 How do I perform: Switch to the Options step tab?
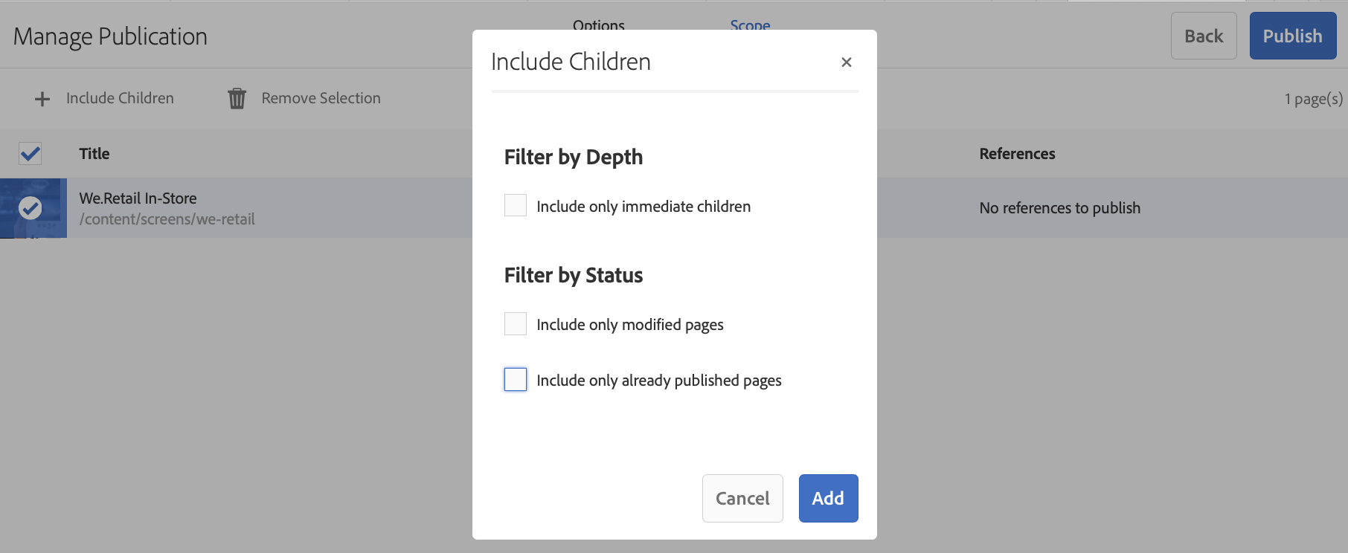[x=599, y=25]
